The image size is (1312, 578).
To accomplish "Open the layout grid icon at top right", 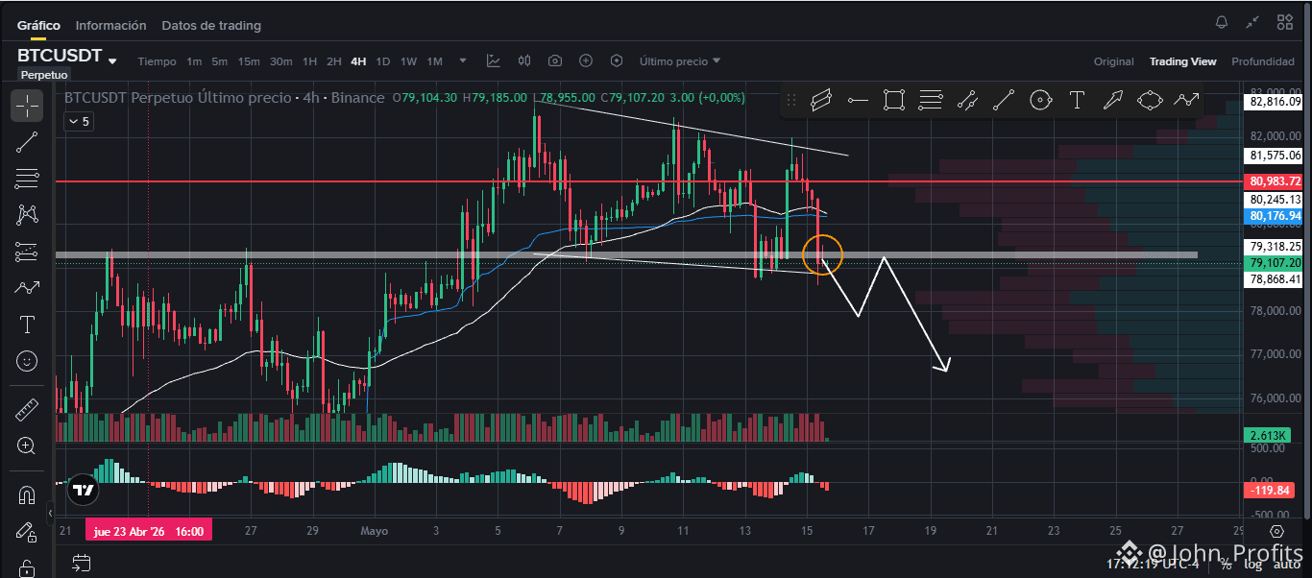I will tap(1284, 22).
